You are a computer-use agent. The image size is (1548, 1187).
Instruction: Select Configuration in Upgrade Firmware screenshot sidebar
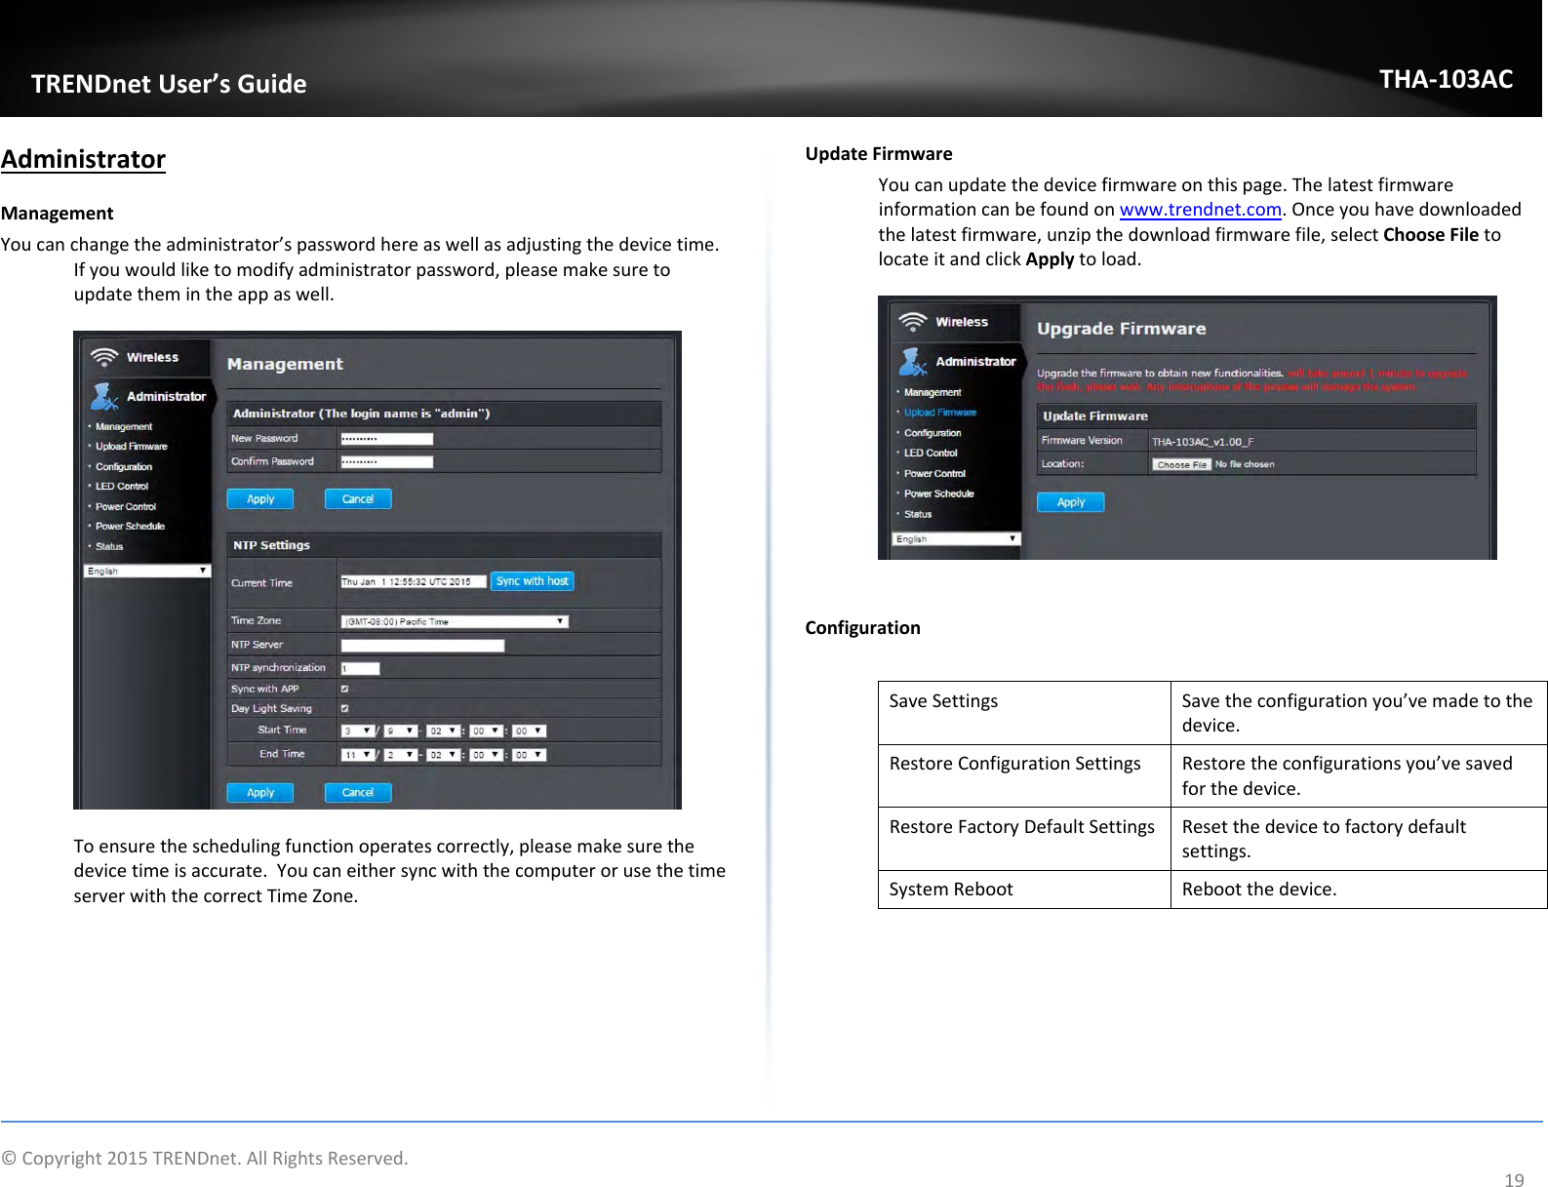coord(933,433)
